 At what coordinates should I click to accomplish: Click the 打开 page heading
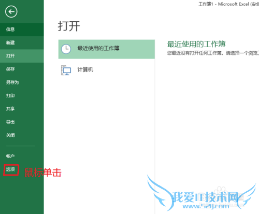coord(69,26)
